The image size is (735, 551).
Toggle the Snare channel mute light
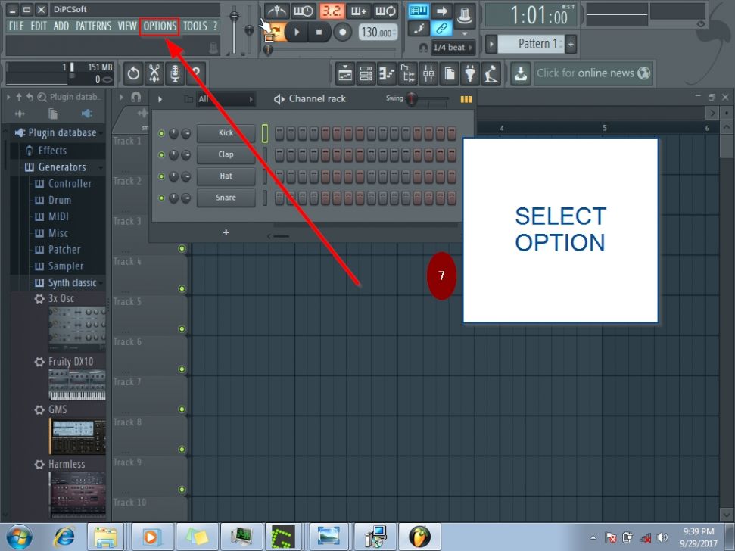tap(161, 198)
